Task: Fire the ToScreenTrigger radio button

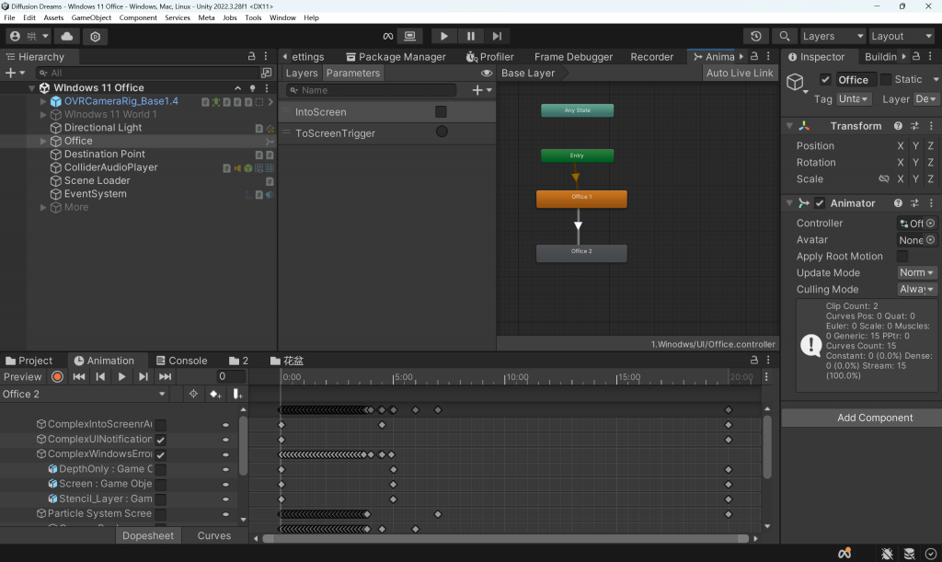Action: [442, 132]
